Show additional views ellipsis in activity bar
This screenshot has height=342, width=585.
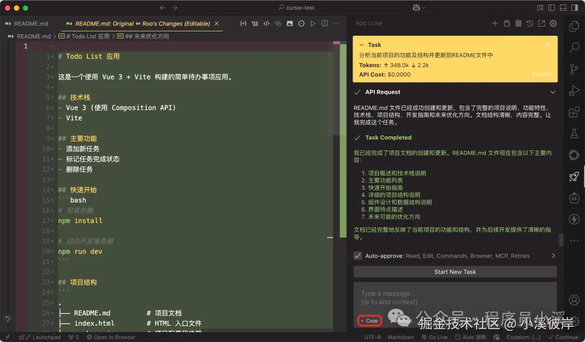click(x=574, y=241)
